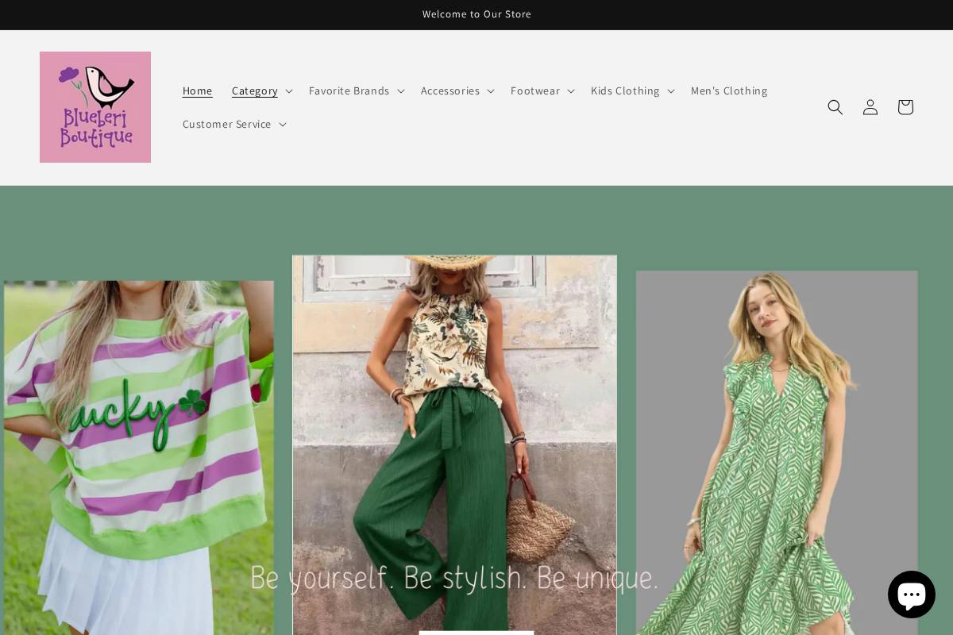Select Category in the top navigation

click(x=254, y=90)
